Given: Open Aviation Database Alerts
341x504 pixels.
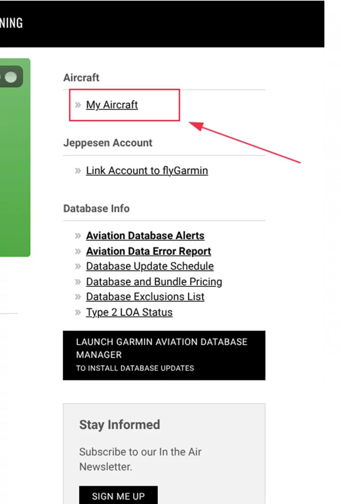Looking at the screenshot, I should coord(145,236).
